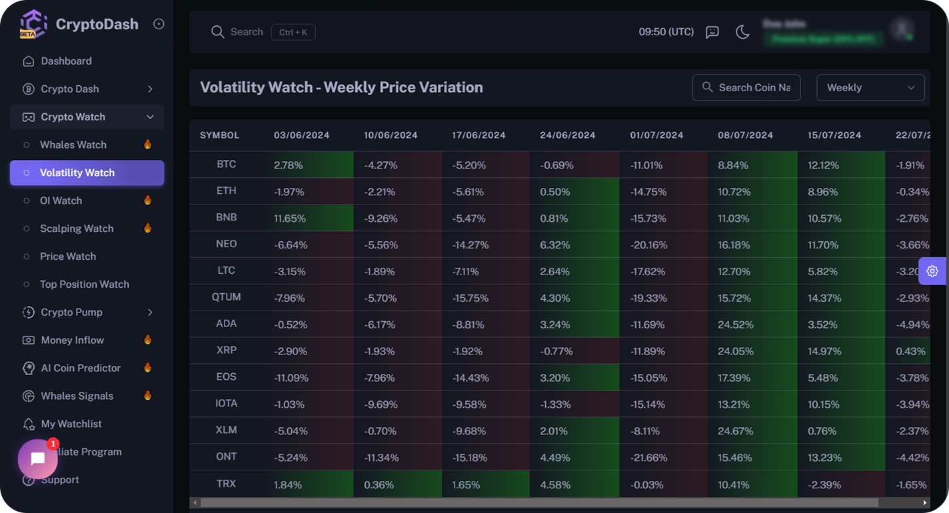Viewport: 949px width, 513px height.
Task: Open the Weekly period dropdown
Action: click(870, 88)
